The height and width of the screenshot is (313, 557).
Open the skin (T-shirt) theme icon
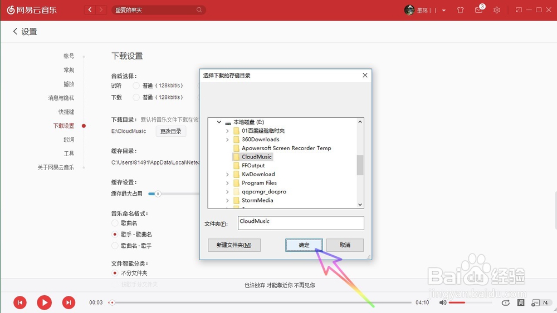(461, 10)
